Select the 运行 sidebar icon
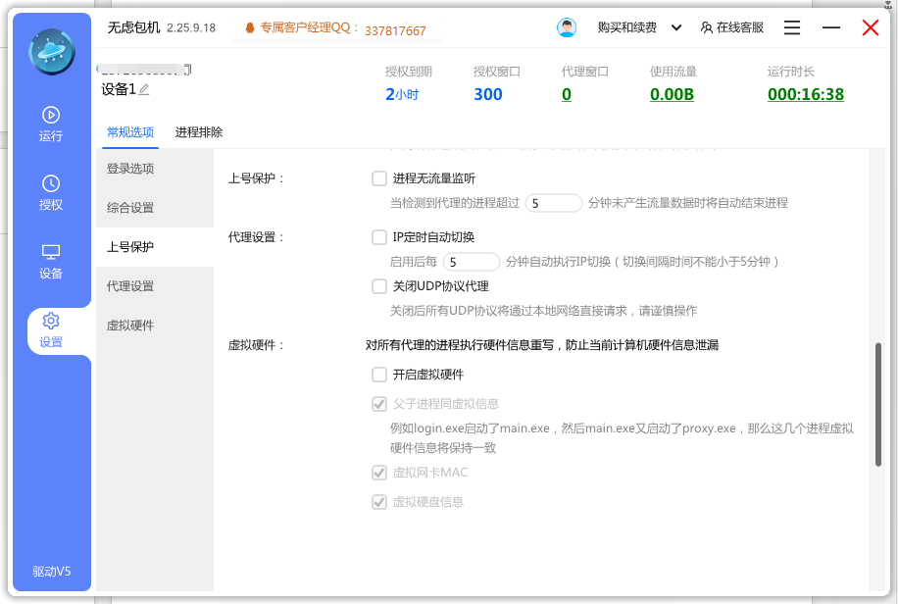898x604 pixels. click(50, 120)
